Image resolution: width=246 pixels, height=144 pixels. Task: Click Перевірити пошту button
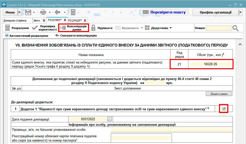(x=165, y=12)
